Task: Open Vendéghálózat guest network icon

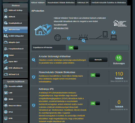Action: click(6, 23)
